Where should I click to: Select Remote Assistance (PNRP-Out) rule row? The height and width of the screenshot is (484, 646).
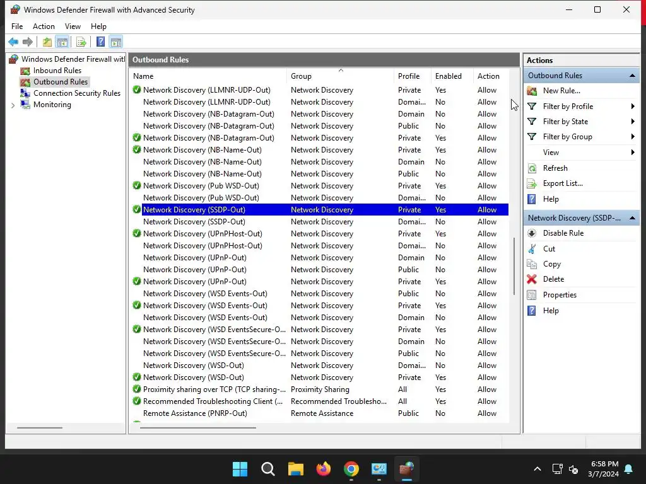click(x=320, y=413)
